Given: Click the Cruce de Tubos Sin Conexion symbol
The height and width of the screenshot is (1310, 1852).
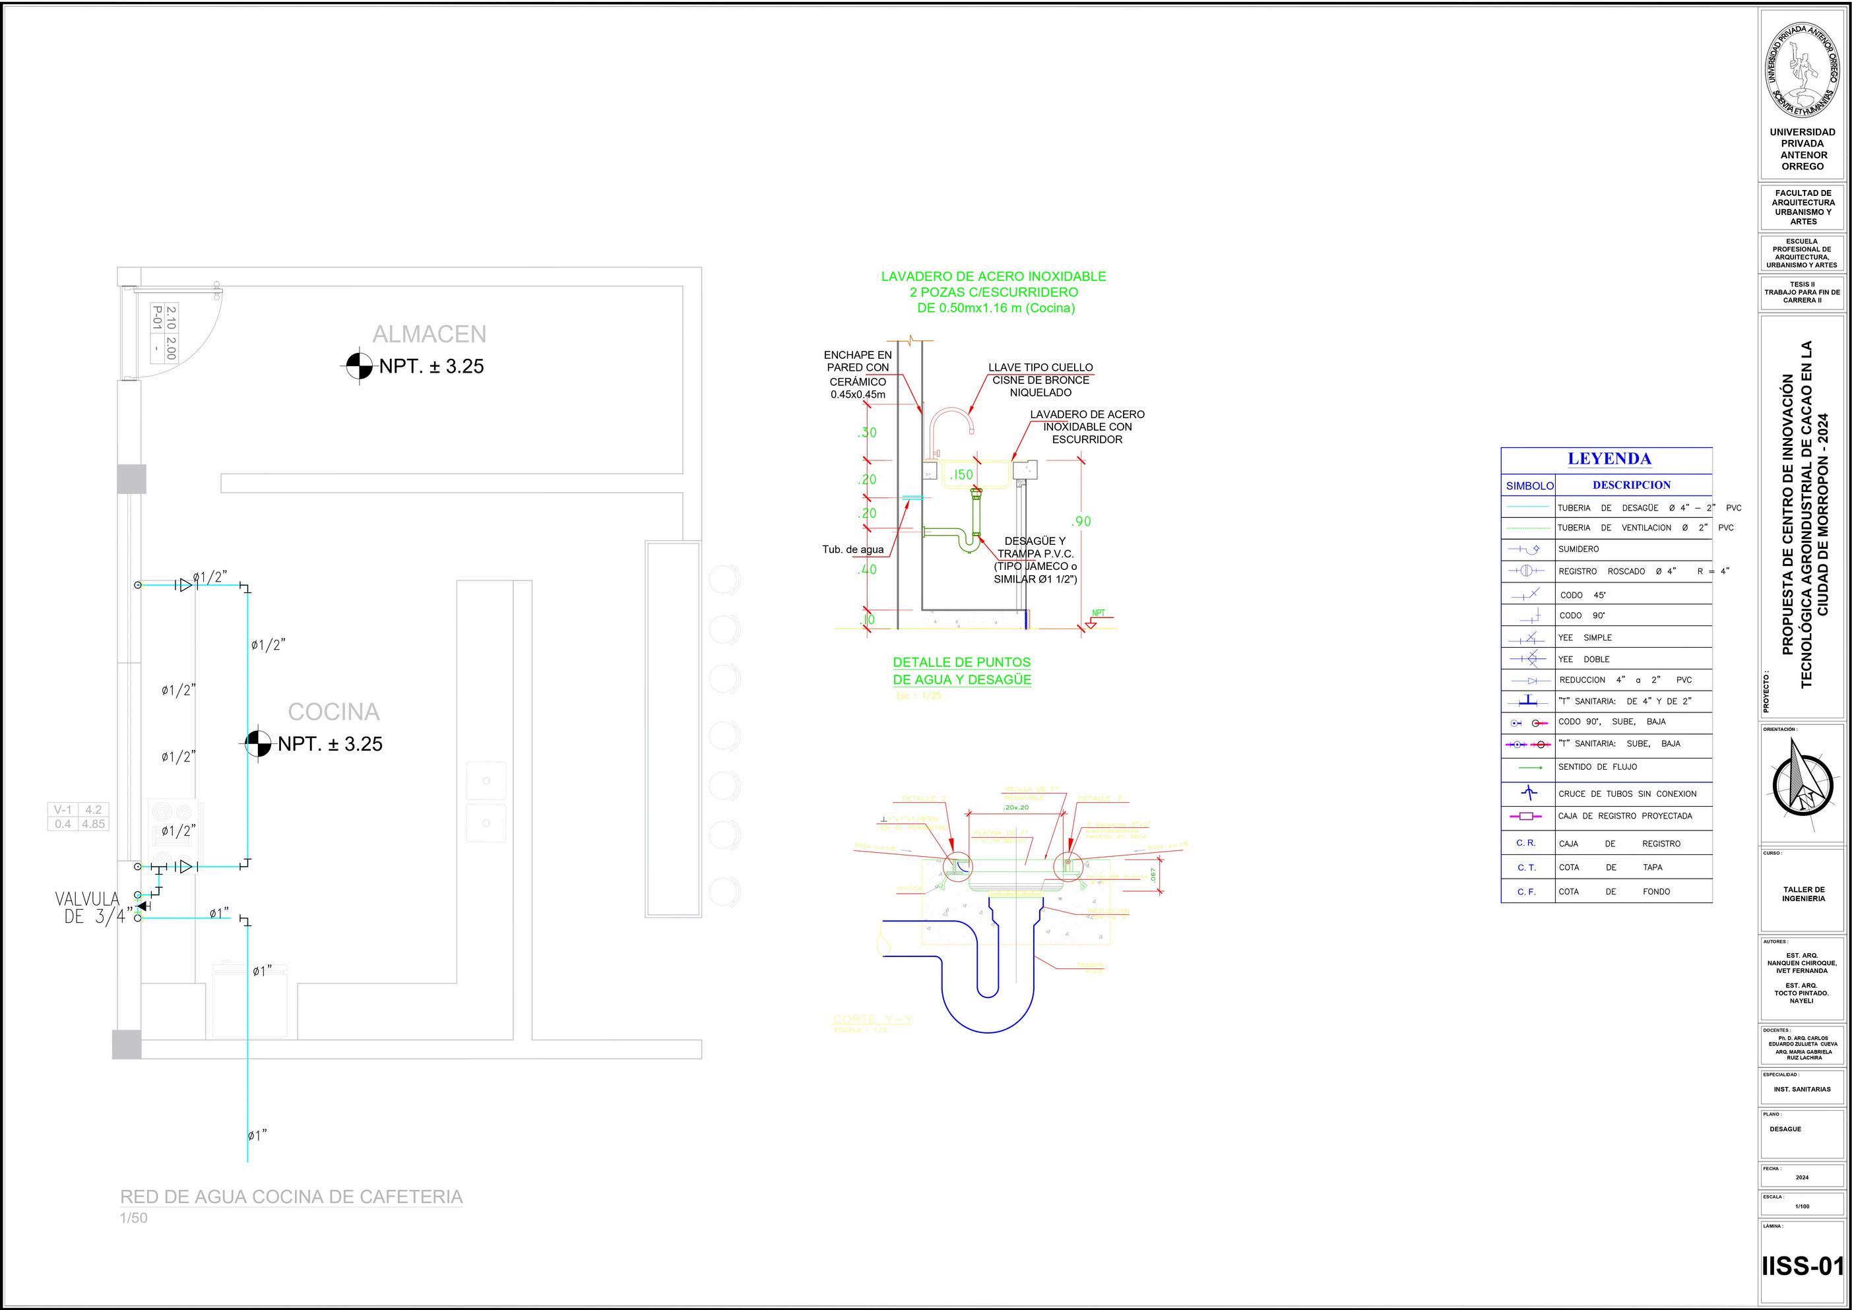Looking at the screenshot, I should coord(1528,794).
